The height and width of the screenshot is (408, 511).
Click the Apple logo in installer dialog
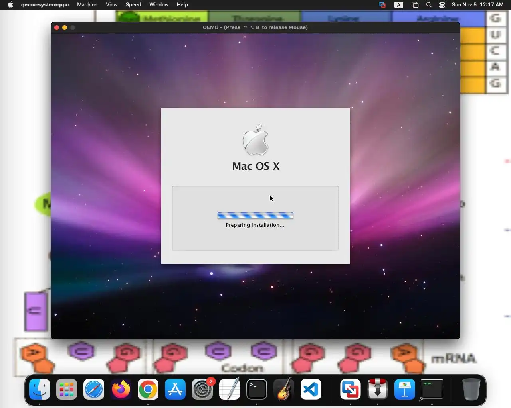[x=256, y=139]
